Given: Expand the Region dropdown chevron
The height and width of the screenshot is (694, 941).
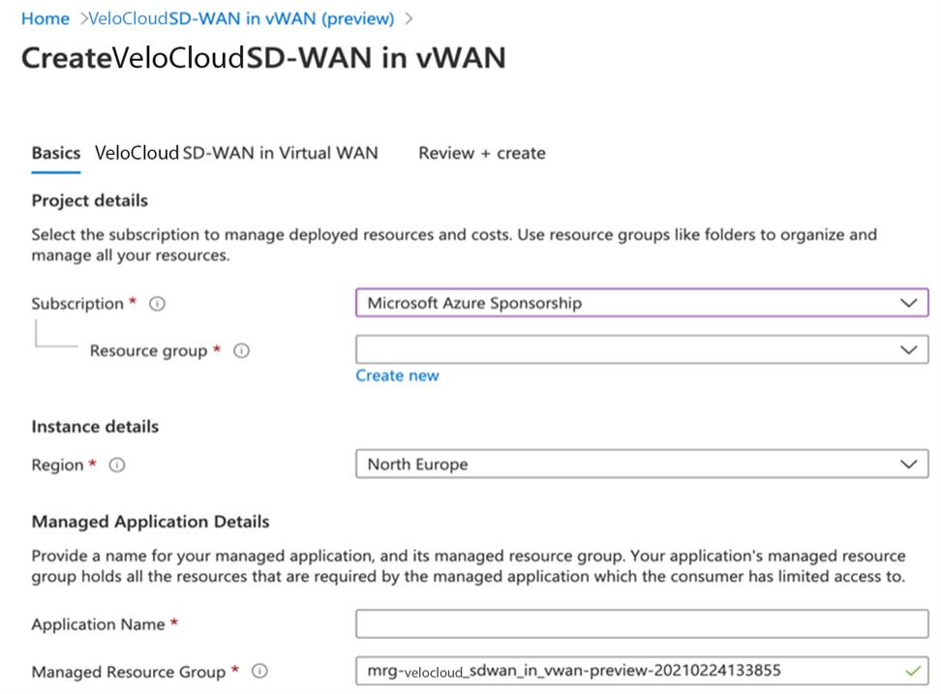Looking at the screenshot, I should click(x=908, y=464).
